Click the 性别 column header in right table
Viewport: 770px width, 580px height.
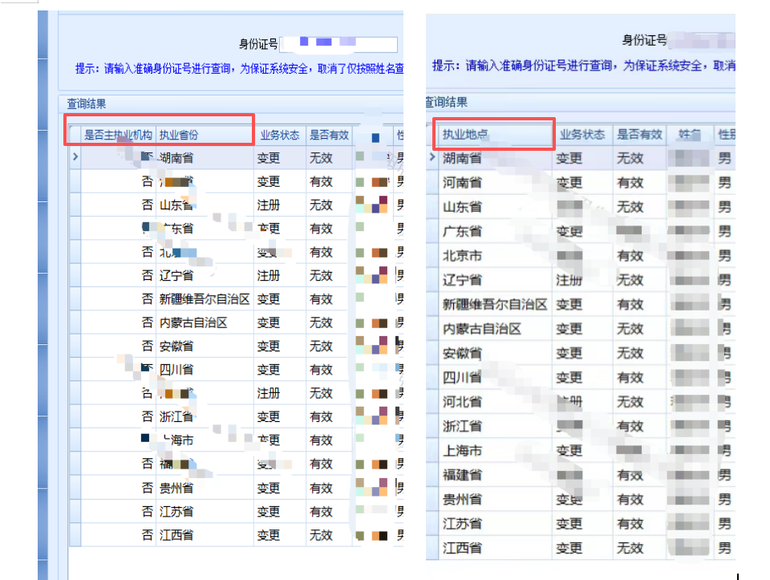coord(725,135)
